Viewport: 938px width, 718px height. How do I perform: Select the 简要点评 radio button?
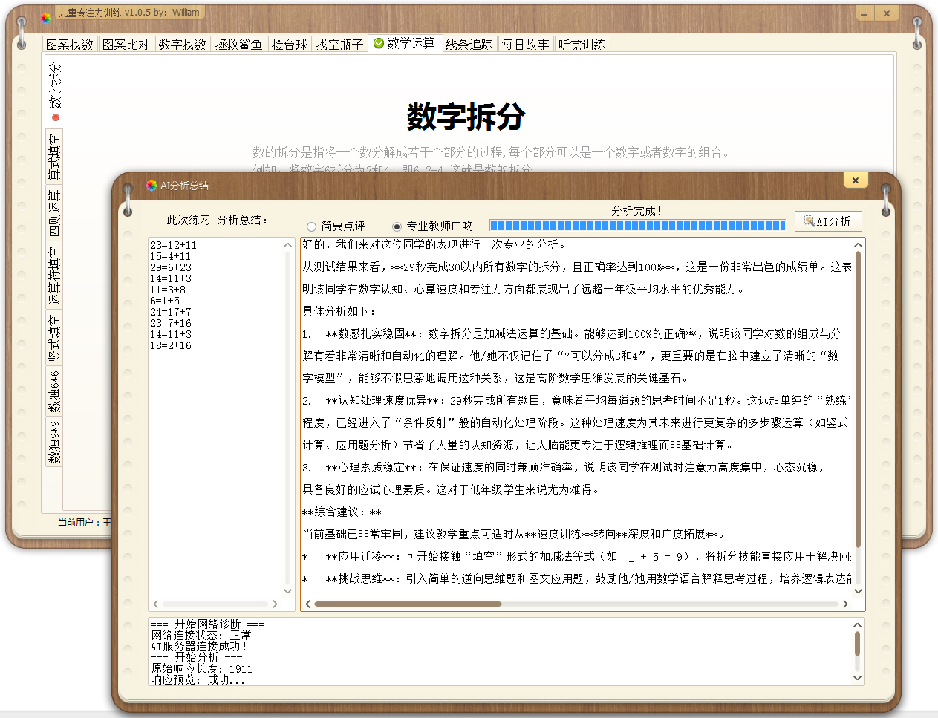tap(310, 226)
